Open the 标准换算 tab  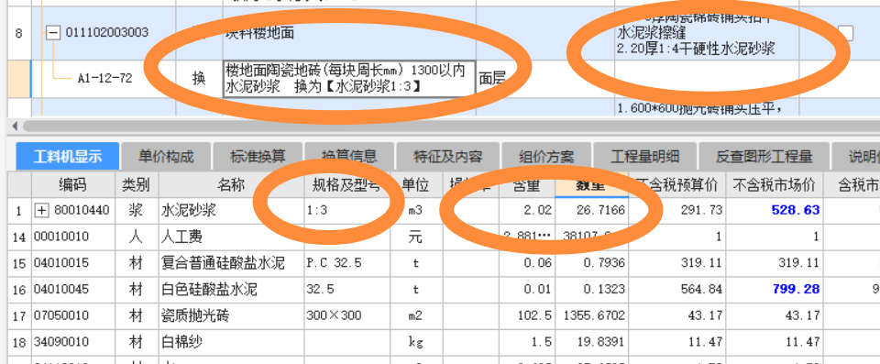point(258,156)
